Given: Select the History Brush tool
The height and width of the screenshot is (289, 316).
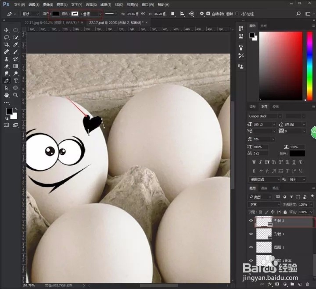Looking at the screenshot, I should tap(15, 59).
